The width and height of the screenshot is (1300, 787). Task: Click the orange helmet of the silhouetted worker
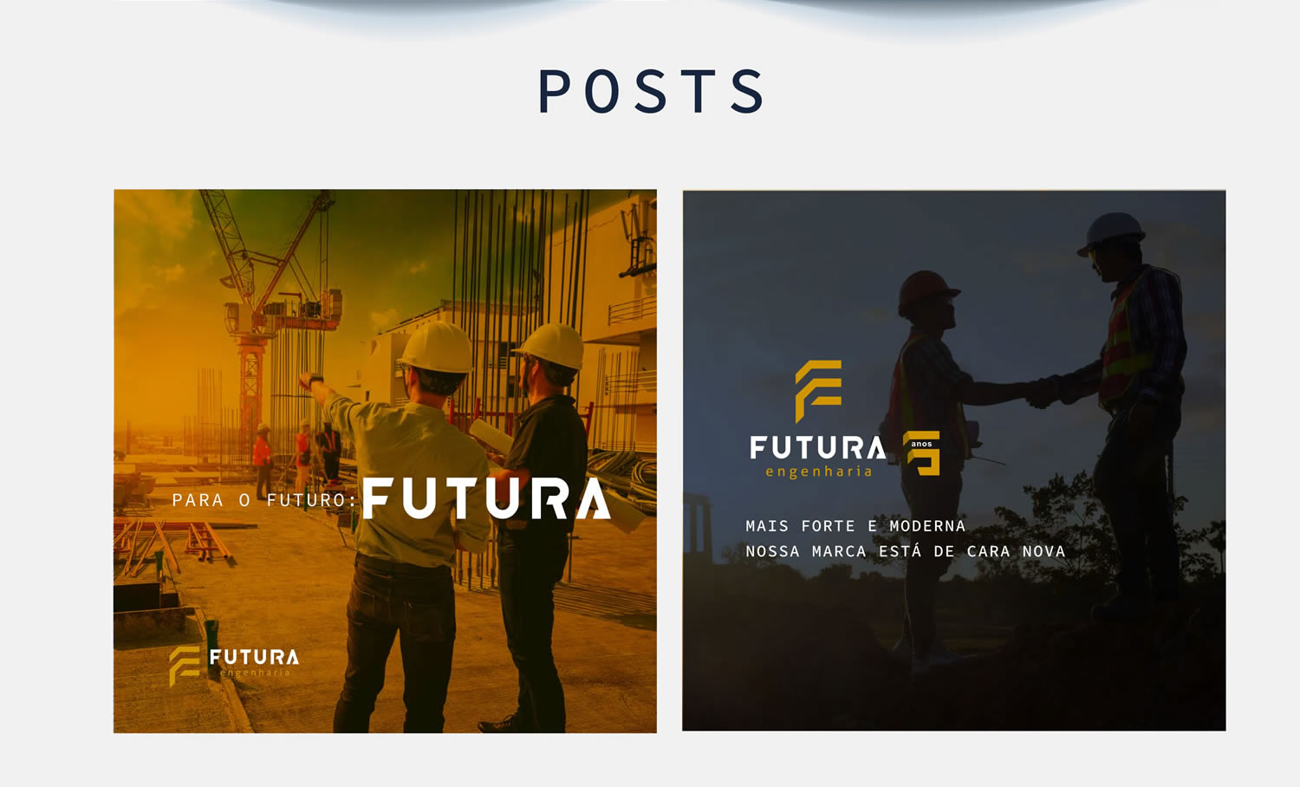click(x=926, y=291)
